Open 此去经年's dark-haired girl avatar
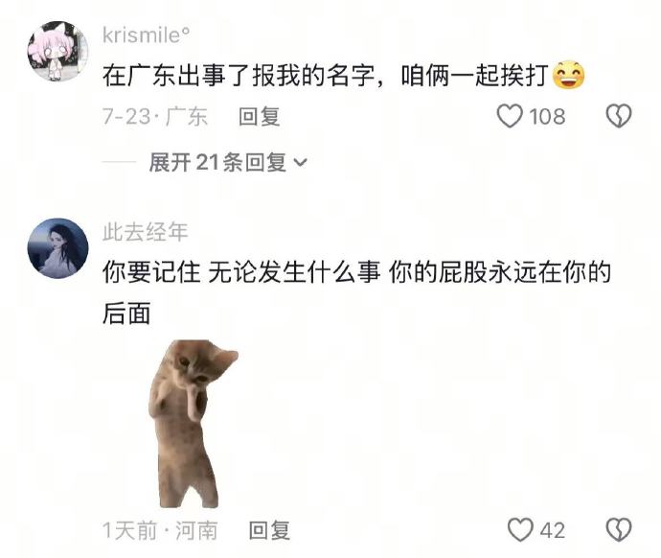 (57, 248)
